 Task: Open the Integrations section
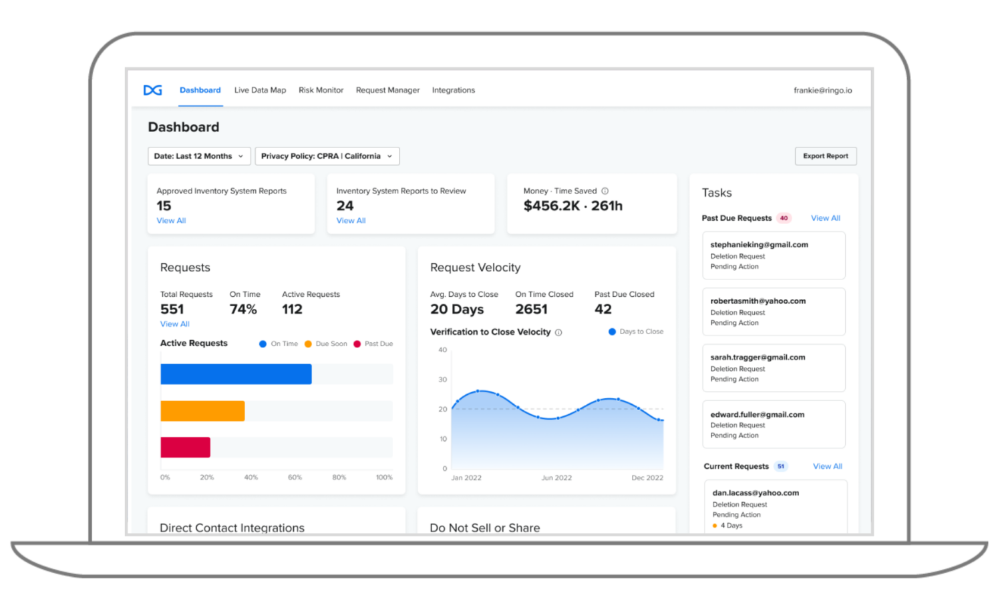click(x=454, y=90)
